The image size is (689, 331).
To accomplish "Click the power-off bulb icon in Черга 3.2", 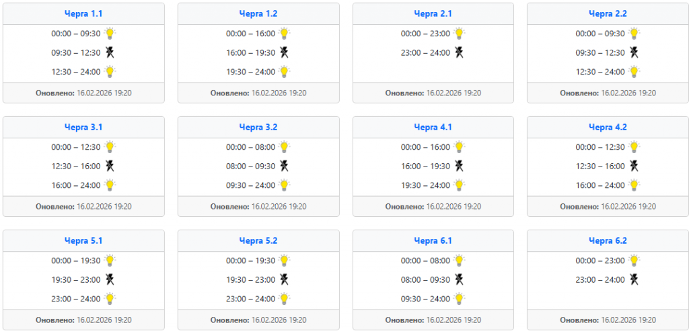I will click(285, 166).
